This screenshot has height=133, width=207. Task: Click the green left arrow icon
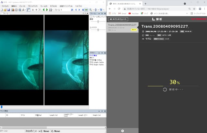tap(43, 10)
